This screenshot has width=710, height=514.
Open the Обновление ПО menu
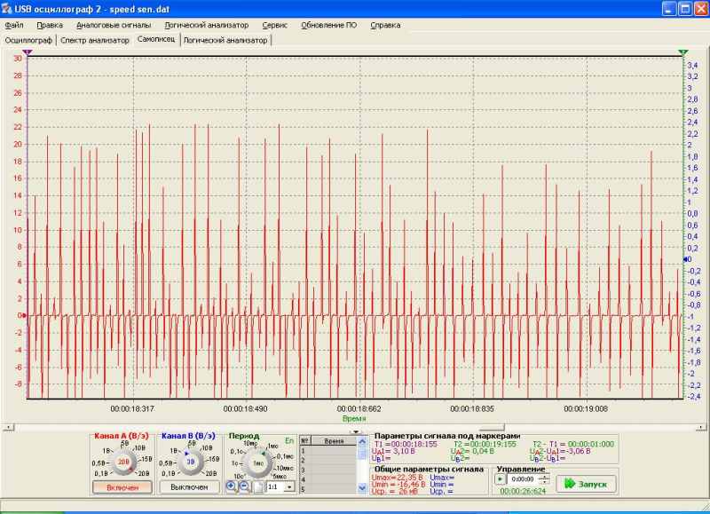point(329,26)
